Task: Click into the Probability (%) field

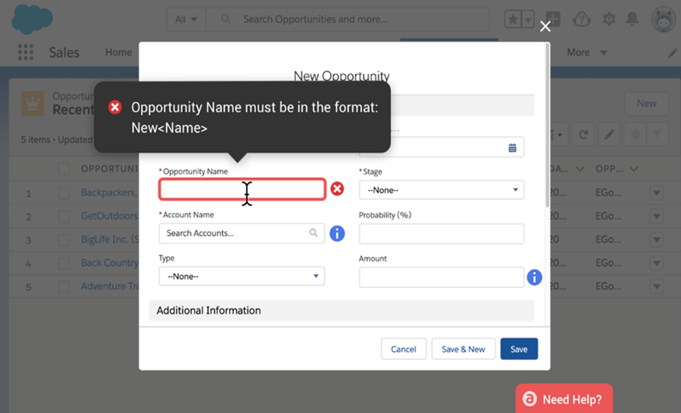Action: click(x=441, y=234)
